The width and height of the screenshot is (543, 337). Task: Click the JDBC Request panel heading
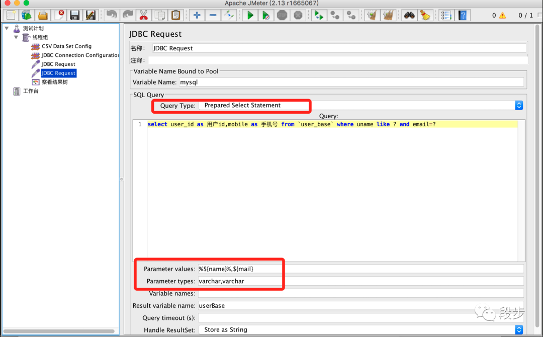(x=155, y=34)
